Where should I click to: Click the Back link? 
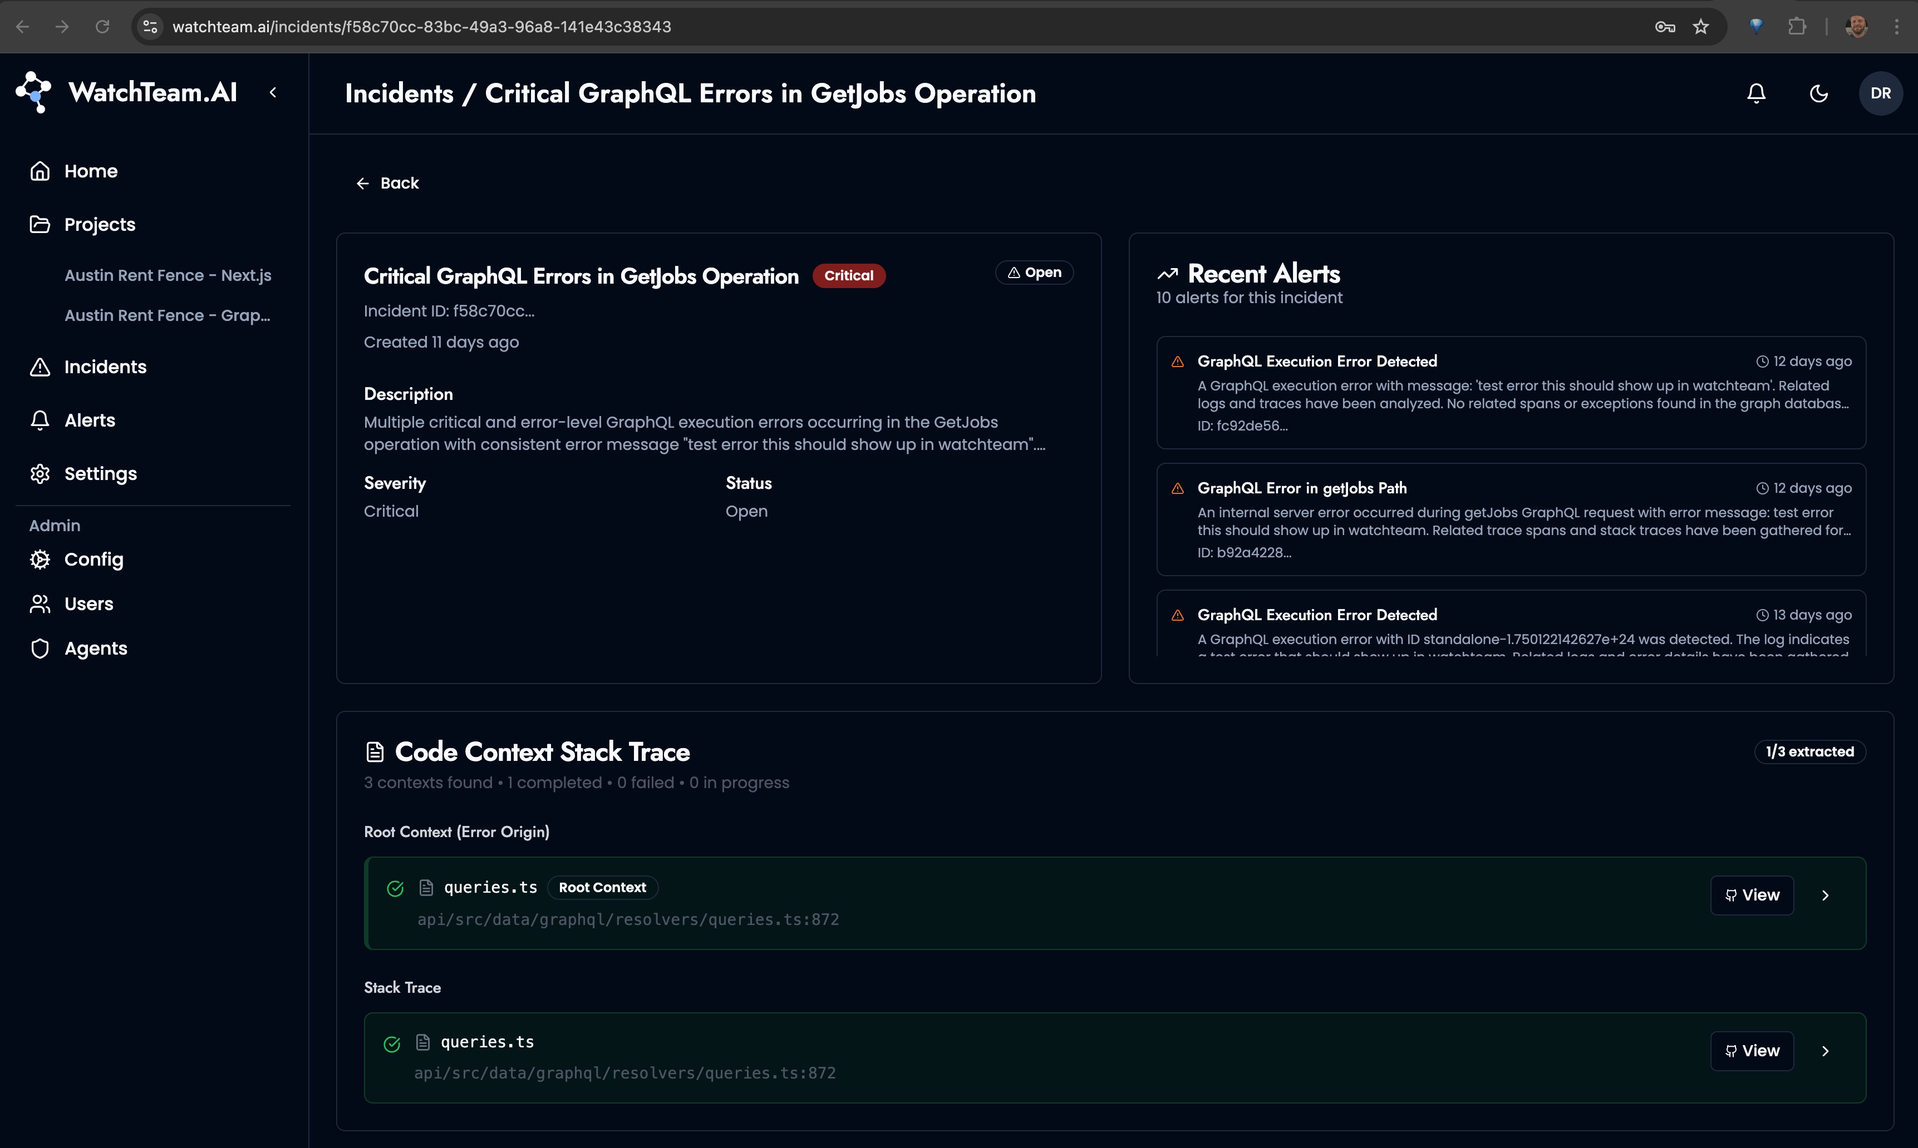tap(388, 184)
